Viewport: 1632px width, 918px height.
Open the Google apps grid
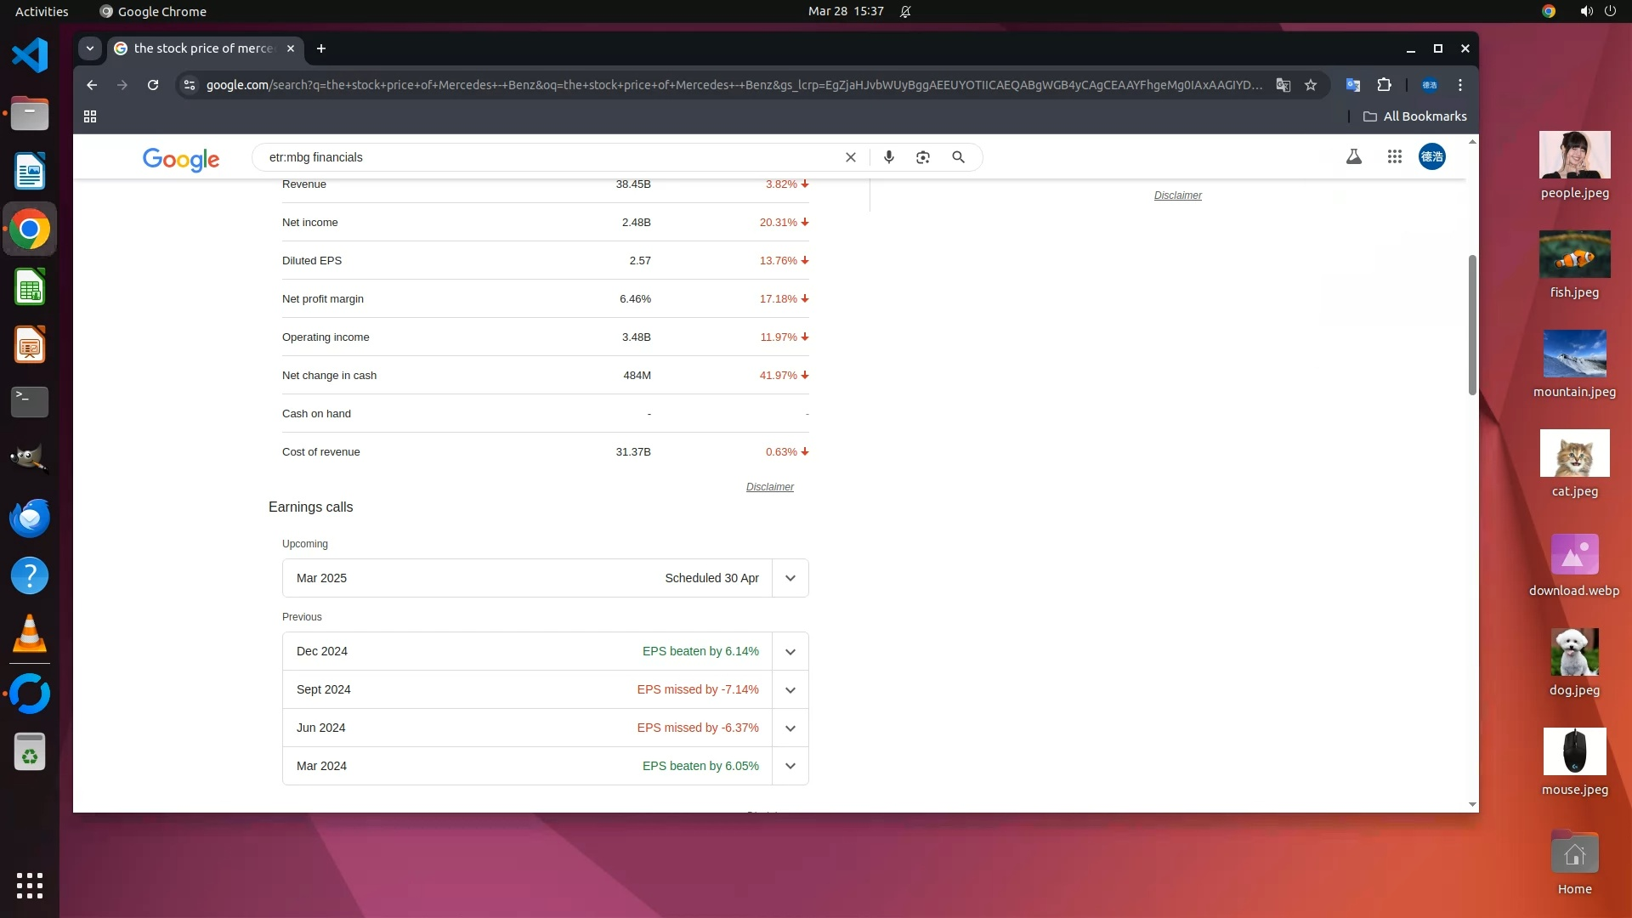(x=1394, y=156)
